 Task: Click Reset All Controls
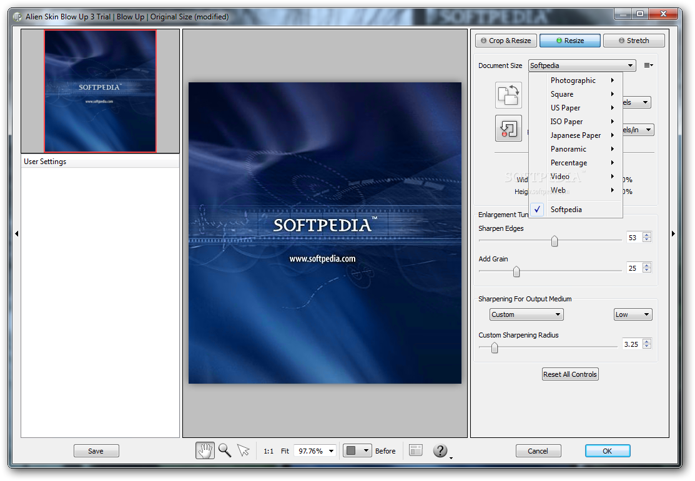tap(570, 374)
